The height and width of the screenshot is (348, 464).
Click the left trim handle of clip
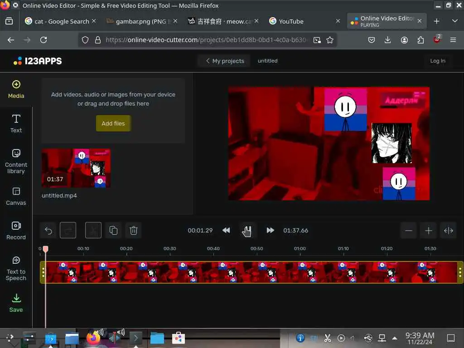43,272
